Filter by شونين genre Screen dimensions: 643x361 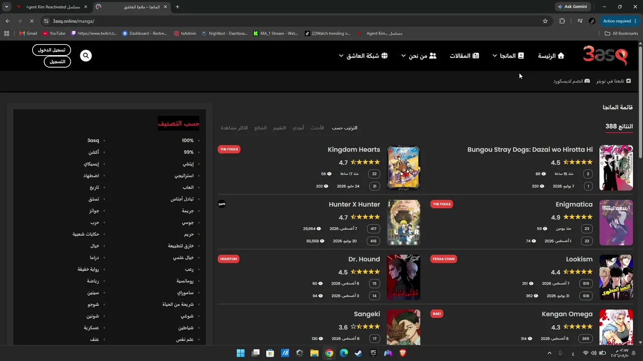tap(92, 316)
